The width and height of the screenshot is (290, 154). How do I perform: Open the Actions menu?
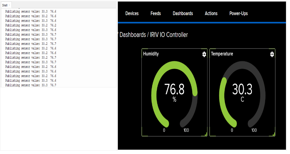[x=211, y=14]
